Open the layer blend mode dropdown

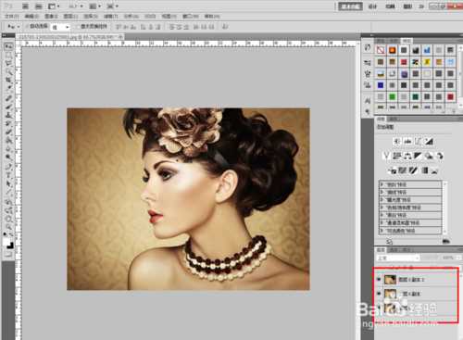398,258
